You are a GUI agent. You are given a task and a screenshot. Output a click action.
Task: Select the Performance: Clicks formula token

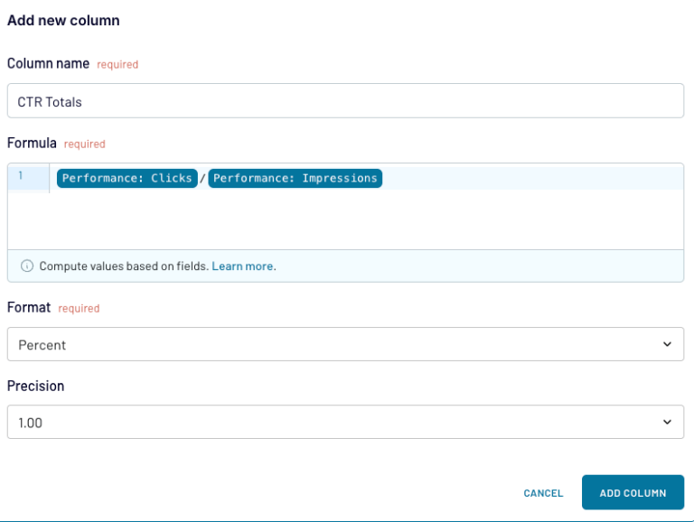[x=127, y=178]
